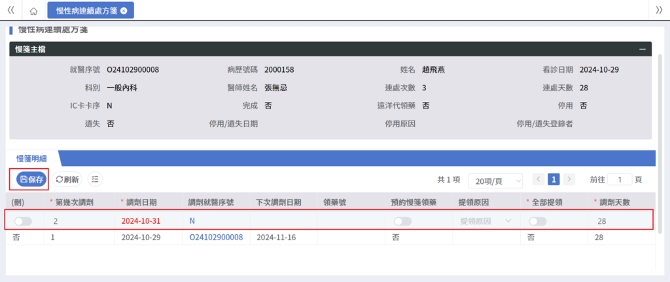Click the patient name 趙飛燕
Screen dimensions: 670x282
coord(433,69)
